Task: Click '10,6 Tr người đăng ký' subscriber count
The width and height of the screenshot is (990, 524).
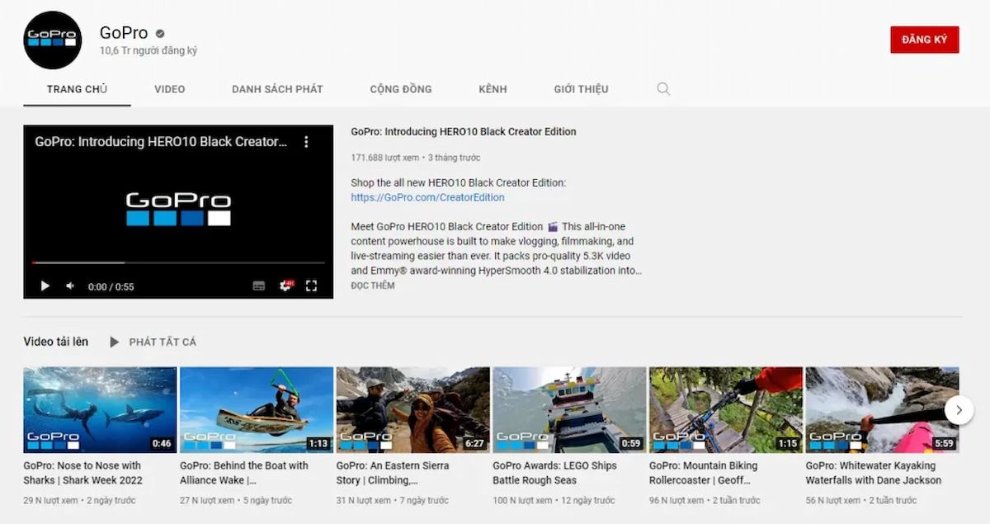Action: point(148,51)
